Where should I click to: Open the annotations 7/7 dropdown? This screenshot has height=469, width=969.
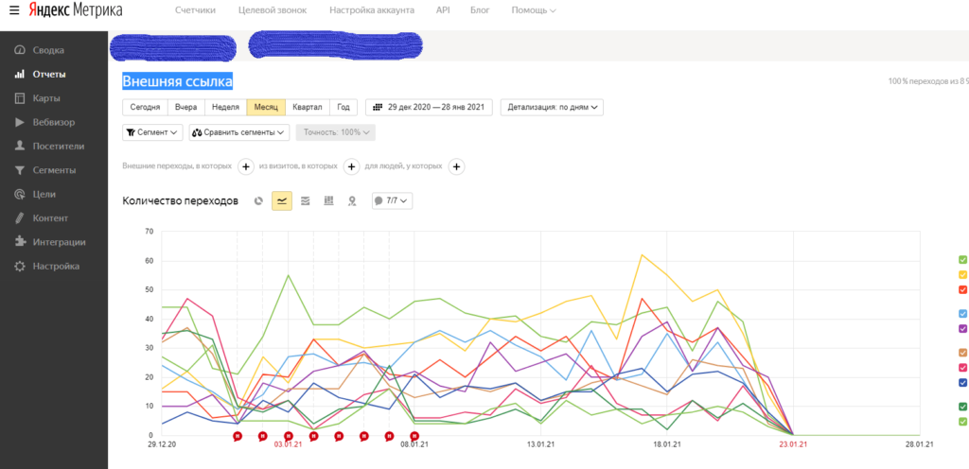[393, 200]
